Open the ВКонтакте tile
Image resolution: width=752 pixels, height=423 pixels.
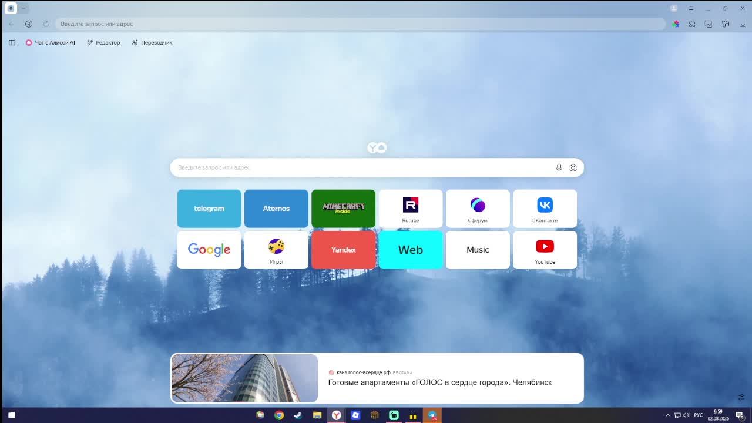[545, 209]
